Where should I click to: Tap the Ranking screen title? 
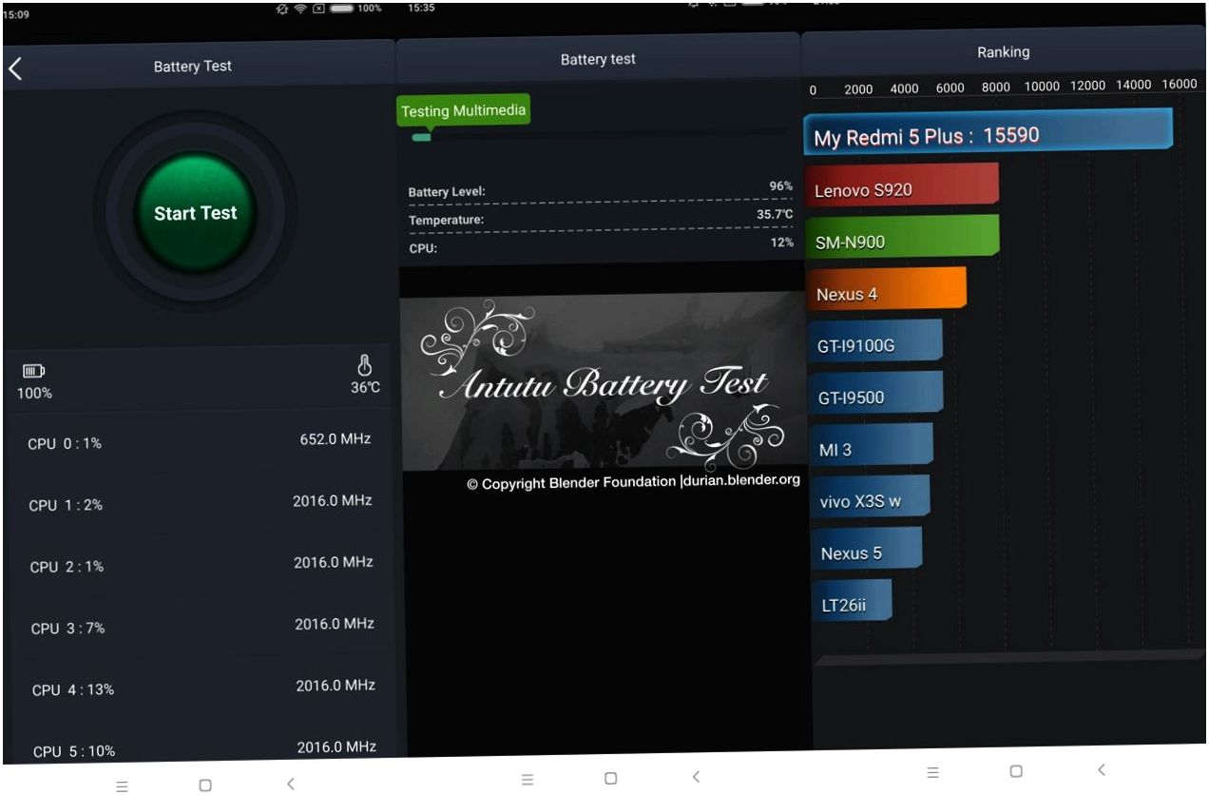(1003, 52)
